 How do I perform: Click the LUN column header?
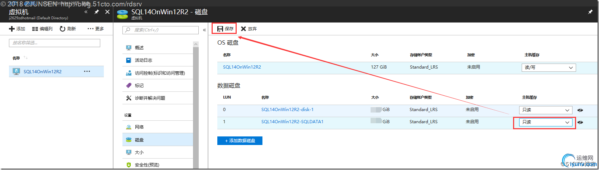coord(227,97)
